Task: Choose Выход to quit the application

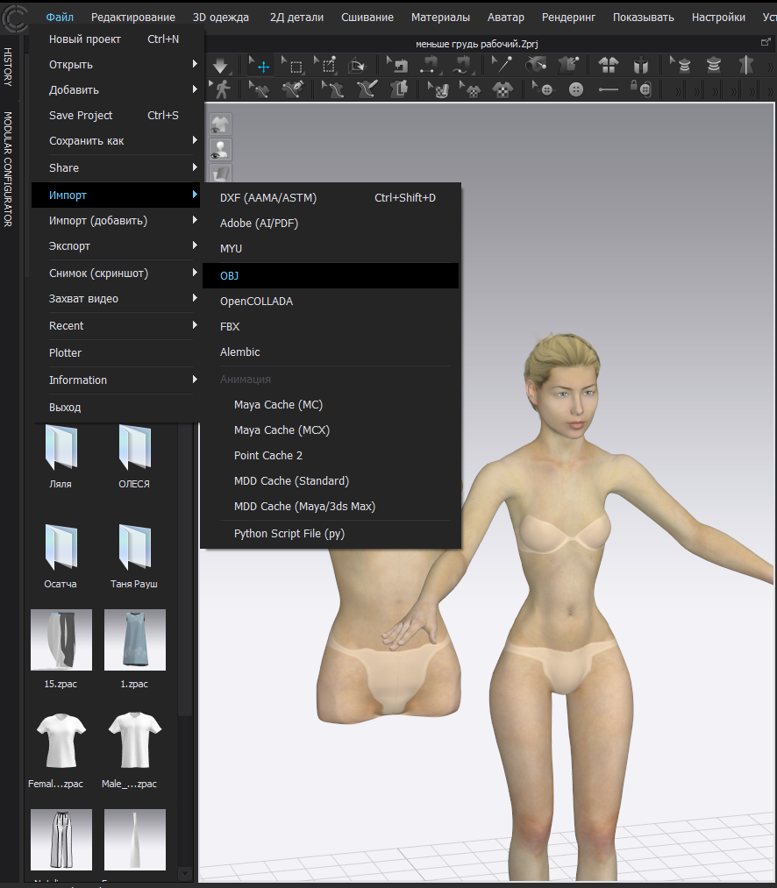Action: pos(65,408)
